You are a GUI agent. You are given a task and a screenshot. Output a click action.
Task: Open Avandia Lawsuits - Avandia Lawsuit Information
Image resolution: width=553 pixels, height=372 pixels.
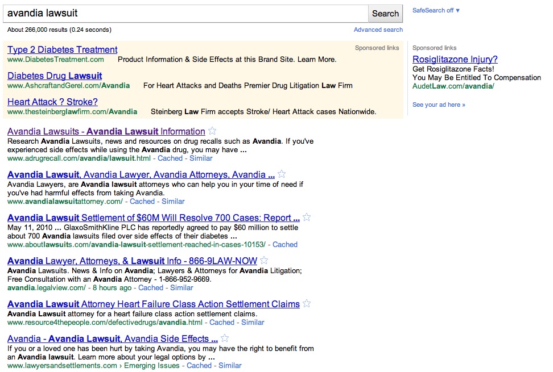(106, 131)
